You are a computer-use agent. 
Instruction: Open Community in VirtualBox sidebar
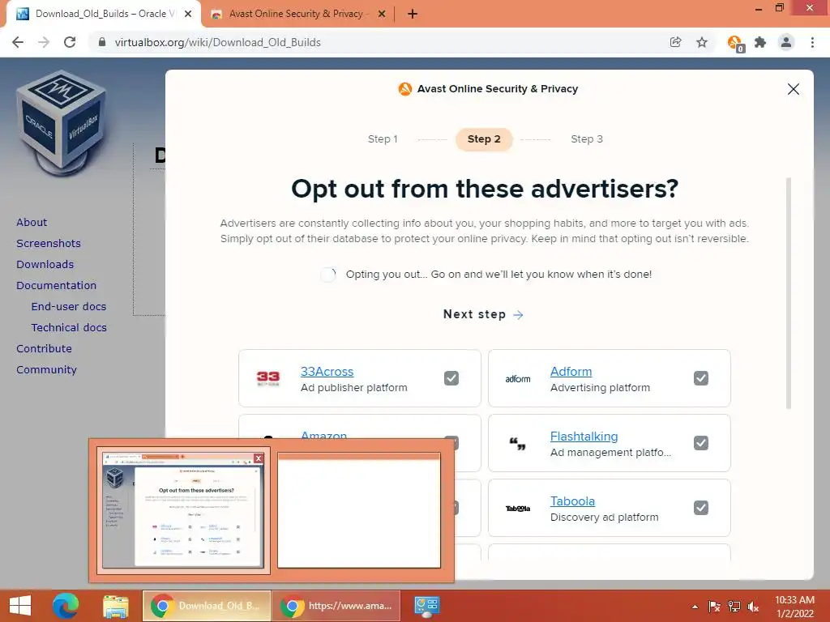(x=46, y=369)
